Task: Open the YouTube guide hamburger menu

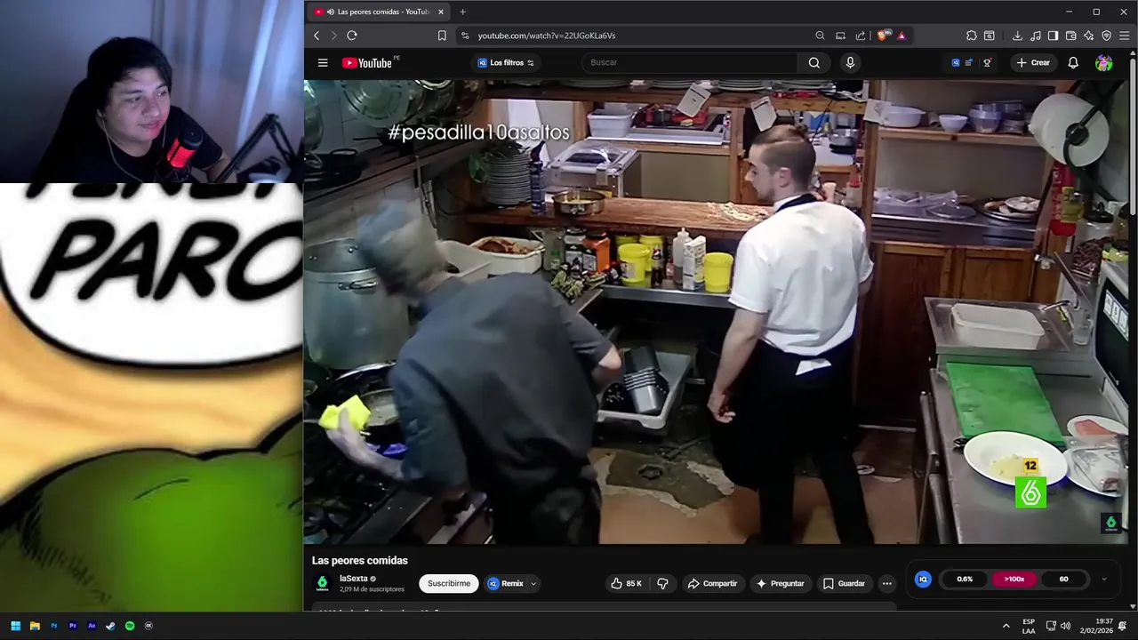Action: 323,62
